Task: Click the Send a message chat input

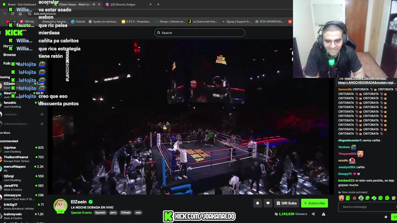Action: [368, 207]
